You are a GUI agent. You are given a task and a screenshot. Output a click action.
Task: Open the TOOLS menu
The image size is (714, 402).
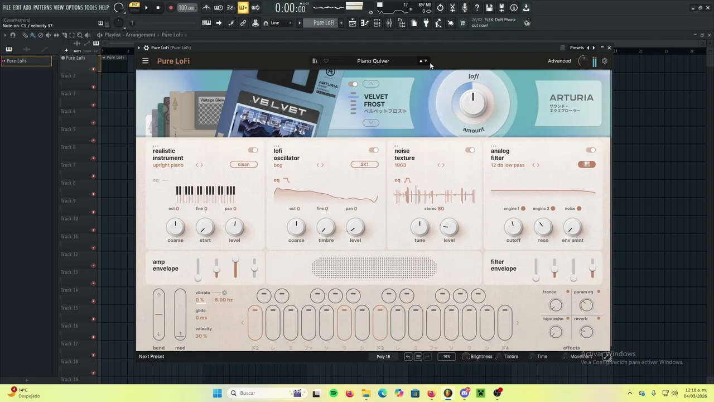point(91,8)
